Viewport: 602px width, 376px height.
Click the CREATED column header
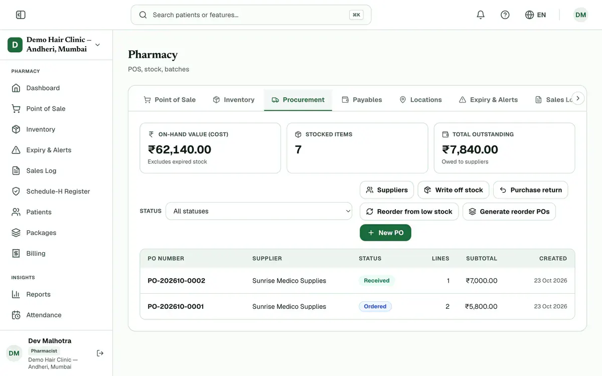[x=553, y=259]
